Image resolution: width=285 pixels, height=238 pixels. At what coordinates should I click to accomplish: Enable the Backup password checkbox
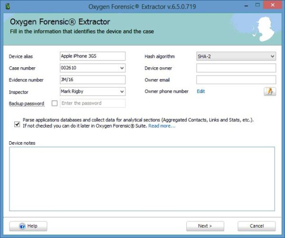55,103
